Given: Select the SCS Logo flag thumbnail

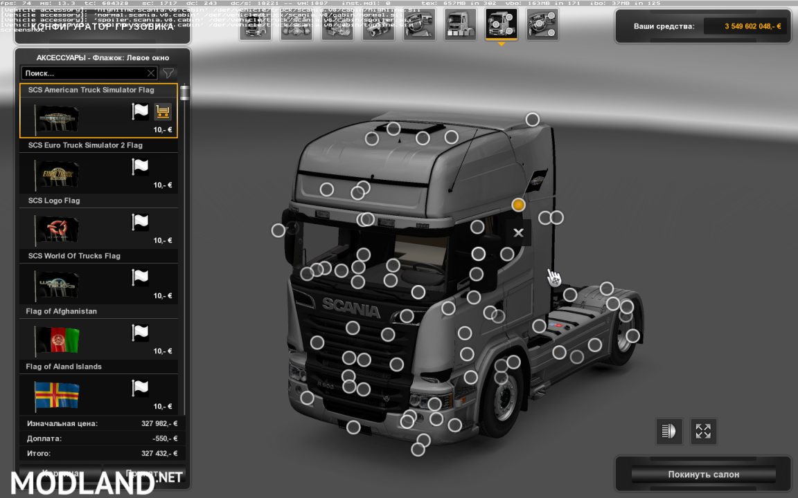Looking at the screenshot, I should point(57,230).
